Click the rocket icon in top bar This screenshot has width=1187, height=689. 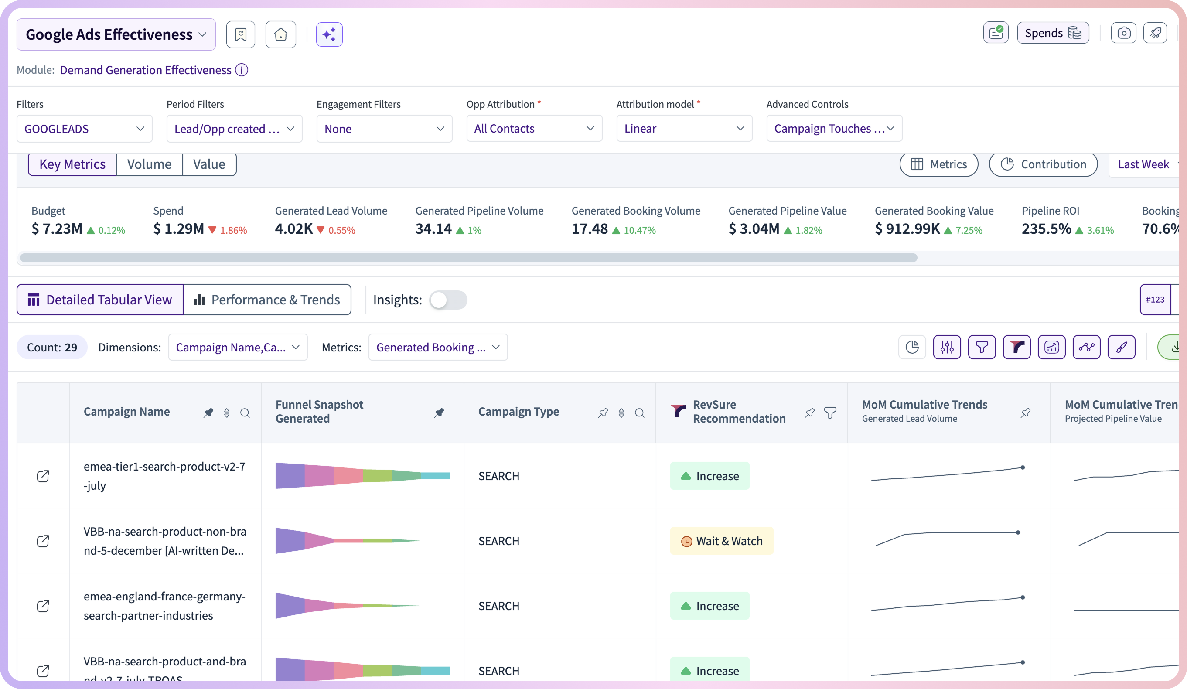click(1155, 33)
